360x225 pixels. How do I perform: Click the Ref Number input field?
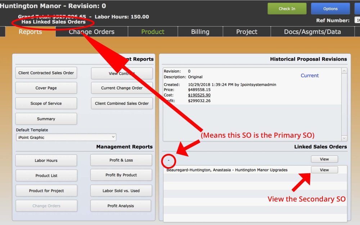(357, 20)
